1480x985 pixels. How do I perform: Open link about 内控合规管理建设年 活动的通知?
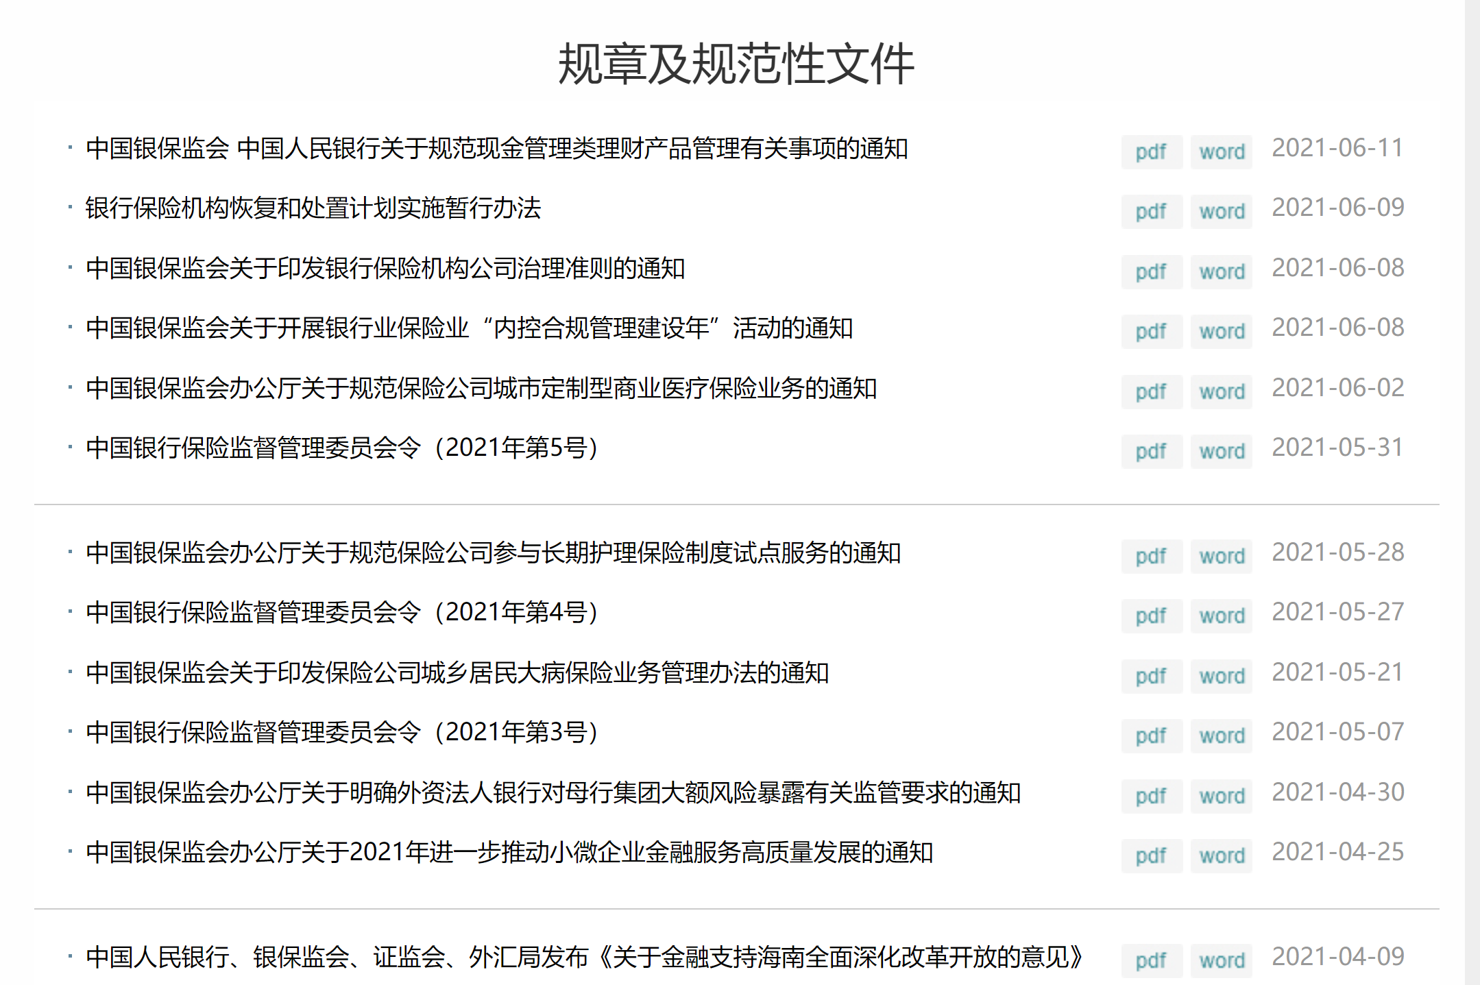click(x=470, y=328)
